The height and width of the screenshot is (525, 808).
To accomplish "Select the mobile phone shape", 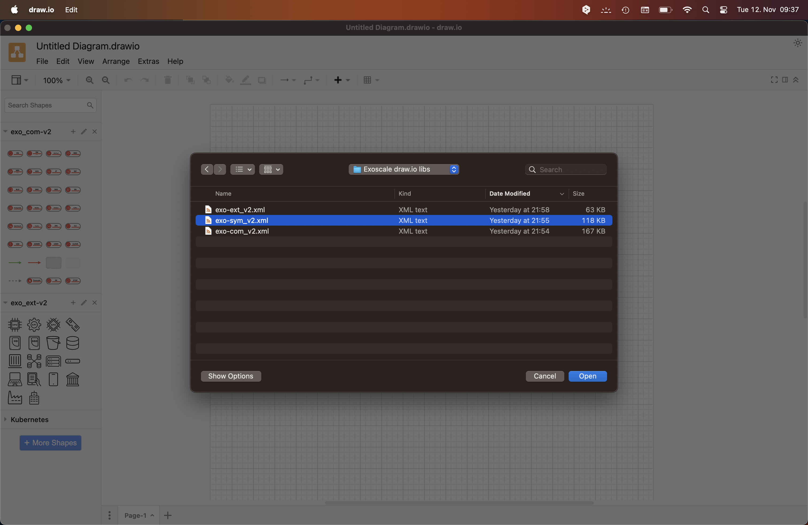I will pos(53,379).
